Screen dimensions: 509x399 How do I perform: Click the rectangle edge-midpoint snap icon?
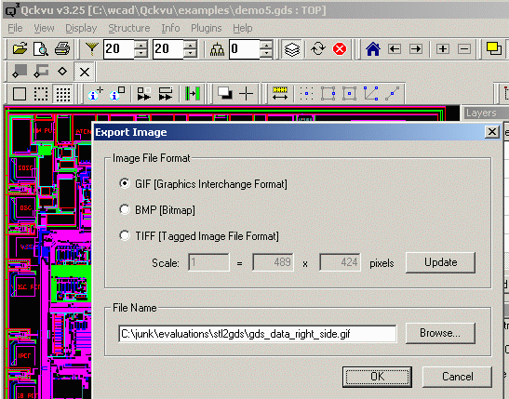[328, 94]
